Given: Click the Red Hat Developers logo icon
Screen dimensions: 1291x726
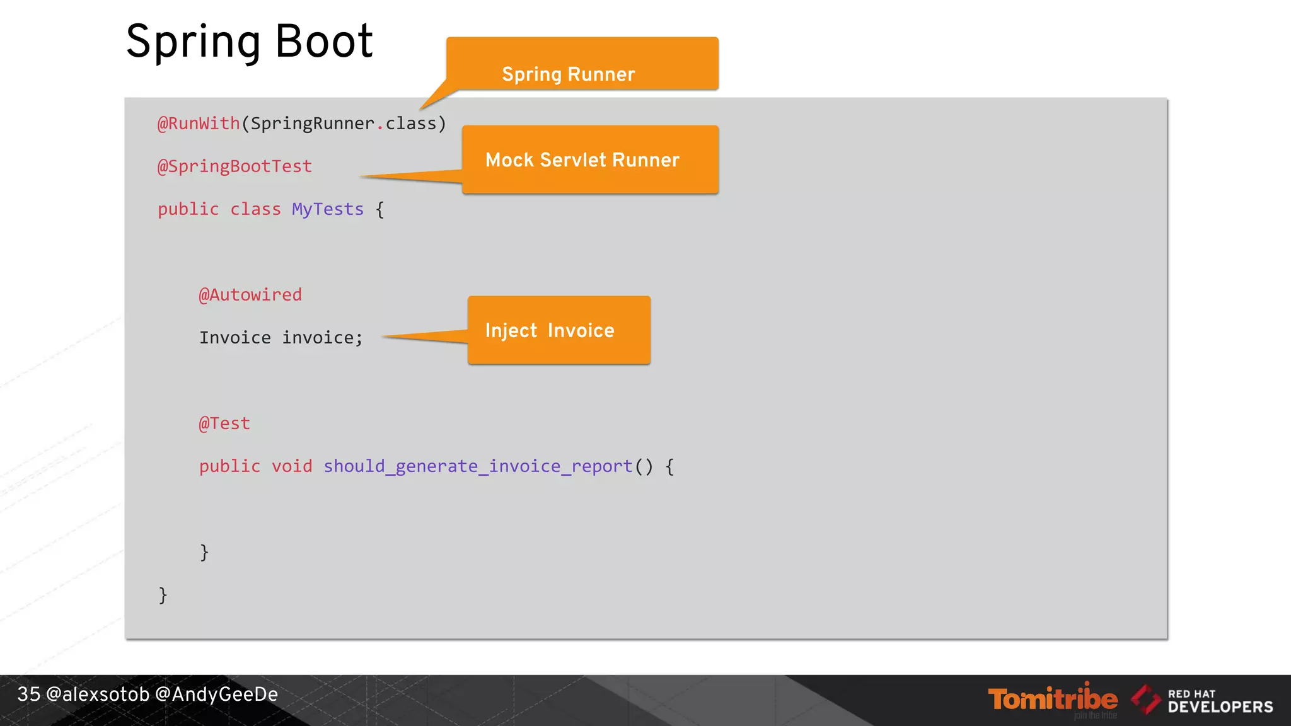Looking at the screenshot, I should [1146, 700].
